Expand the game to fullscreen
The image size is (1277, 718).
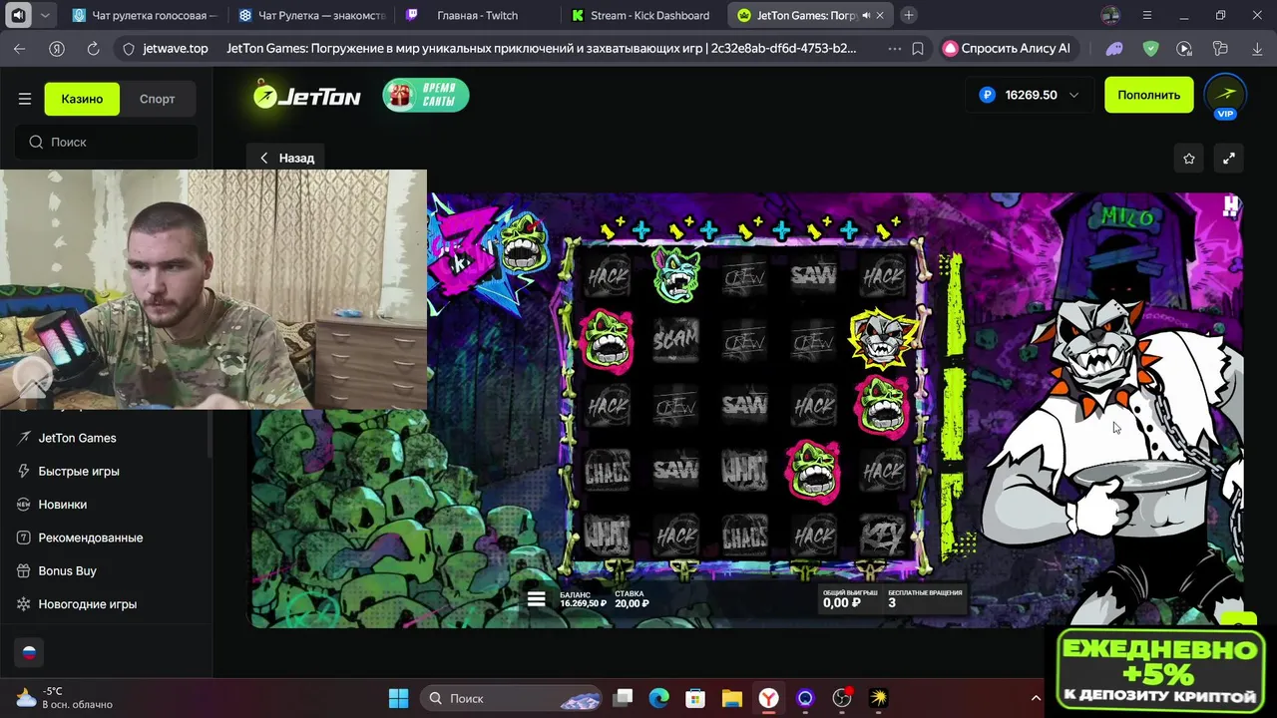coord(1229,158)
